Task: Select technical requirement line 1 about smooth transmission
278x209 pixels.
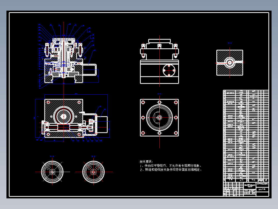Action: 170,166
